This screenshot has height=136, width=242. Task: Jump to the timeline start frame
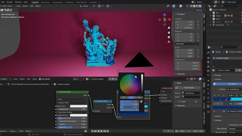(92, 131)
